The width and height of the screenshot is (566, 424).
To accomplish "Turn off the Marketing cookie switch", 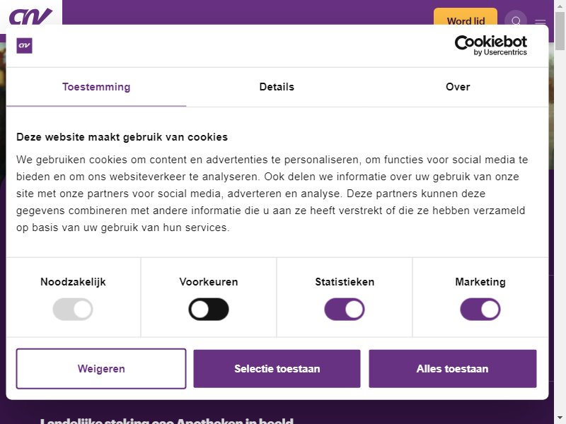I will pos(480,309).
